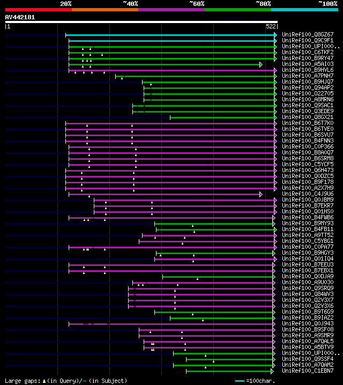Click the green alignment bar of UniRef100_C1EBN7
This screenshot has width=343, height=385.
pos(228,371)
